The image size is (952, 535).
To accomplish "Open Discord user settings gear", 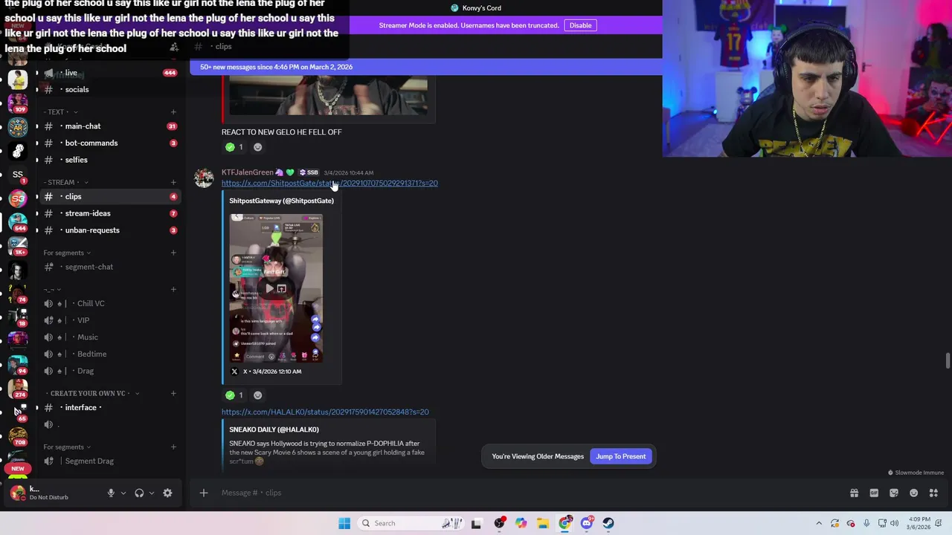I will (167, 493).
